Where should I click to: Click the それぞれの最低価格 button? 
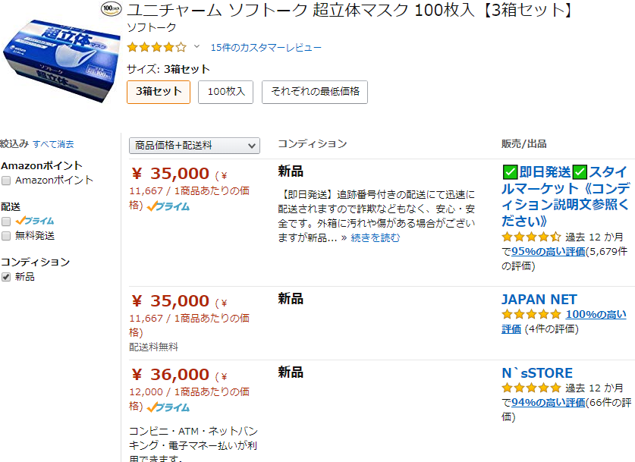tap(315, 92)
